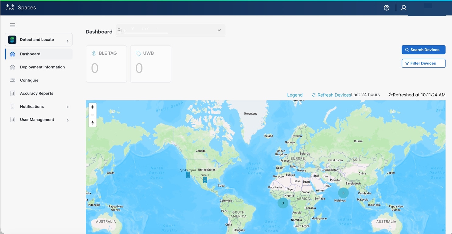
Task: Click the refresh arrows icon
Action: tap(314, 95)
